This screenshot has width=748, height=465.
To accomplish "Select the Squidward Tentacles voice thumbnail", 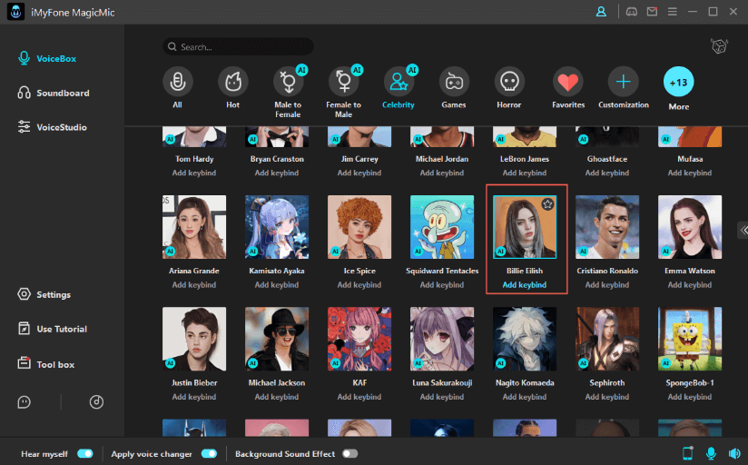I will coord(442,227).
